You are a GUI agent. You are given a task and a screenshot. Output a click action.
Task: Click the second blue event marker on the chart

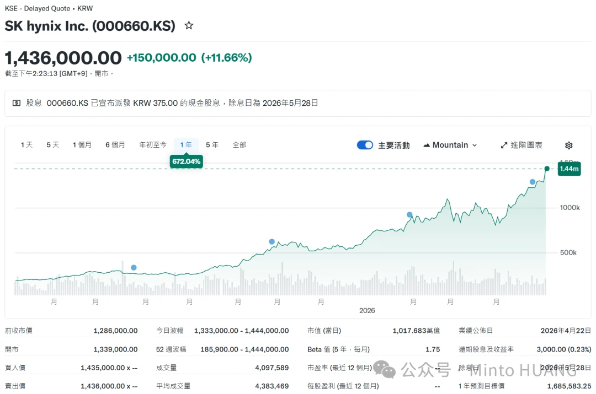tap(272, 242)
